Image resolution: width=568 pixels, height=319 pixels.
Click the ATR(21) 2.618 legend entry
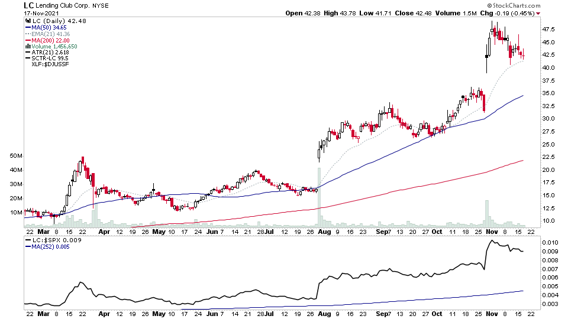coord(50,53)
